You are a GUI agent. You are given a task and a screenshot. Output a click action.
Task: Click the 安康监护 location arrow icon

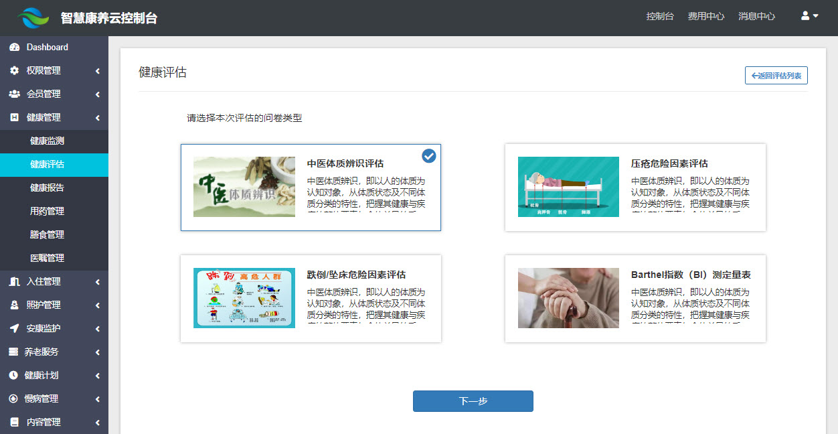(14, 328)
